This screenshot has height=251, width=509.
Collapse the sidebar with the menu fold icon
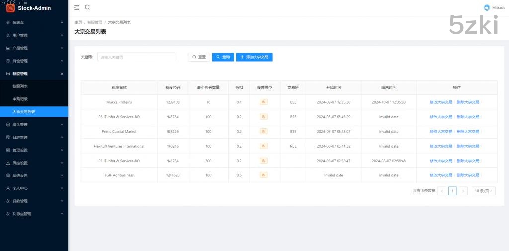click(77, 7)
